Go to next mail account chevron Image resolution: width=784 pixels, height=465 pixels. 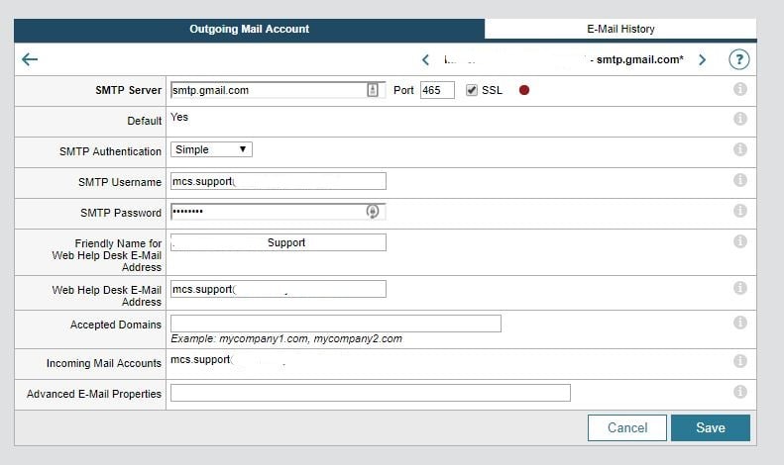(702, 60)
